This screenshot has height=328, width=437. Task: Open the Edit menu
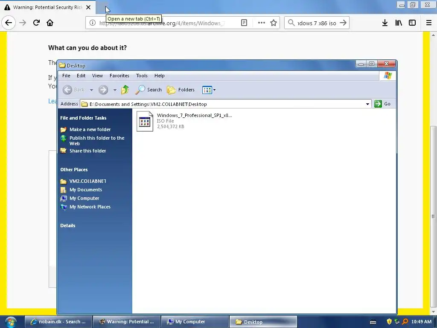[81, 76]
